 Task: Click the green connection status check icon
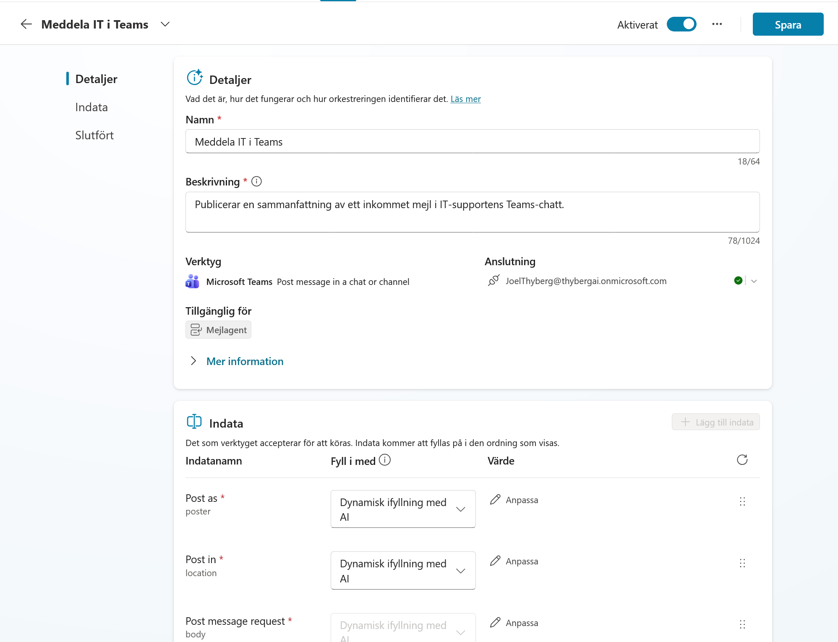[x=738, y=281]
